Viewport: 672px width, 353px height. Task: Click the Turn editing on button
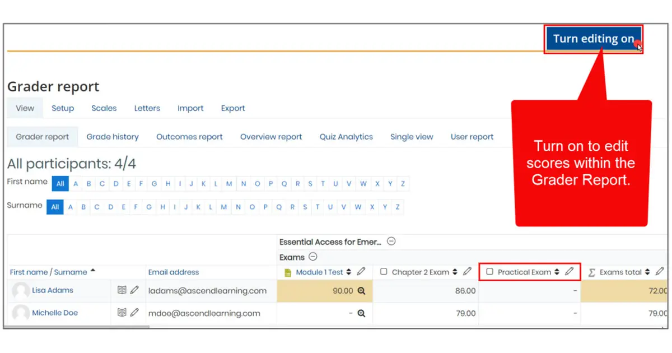click(x=594, y=39)
